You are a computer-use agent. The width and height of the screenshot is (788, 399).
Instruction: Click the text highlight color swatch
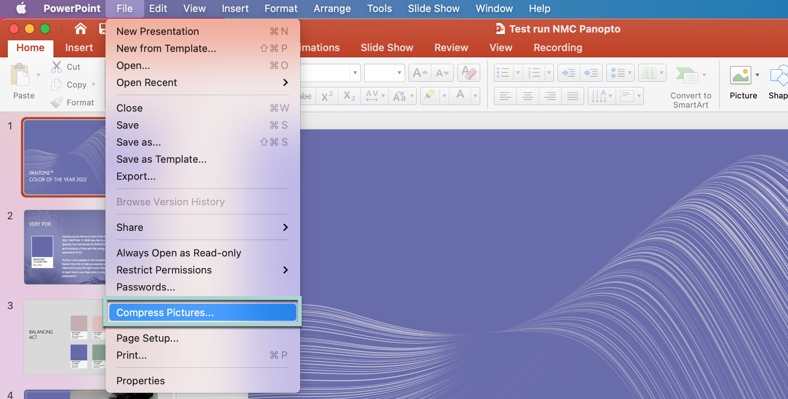pos(430,96)
